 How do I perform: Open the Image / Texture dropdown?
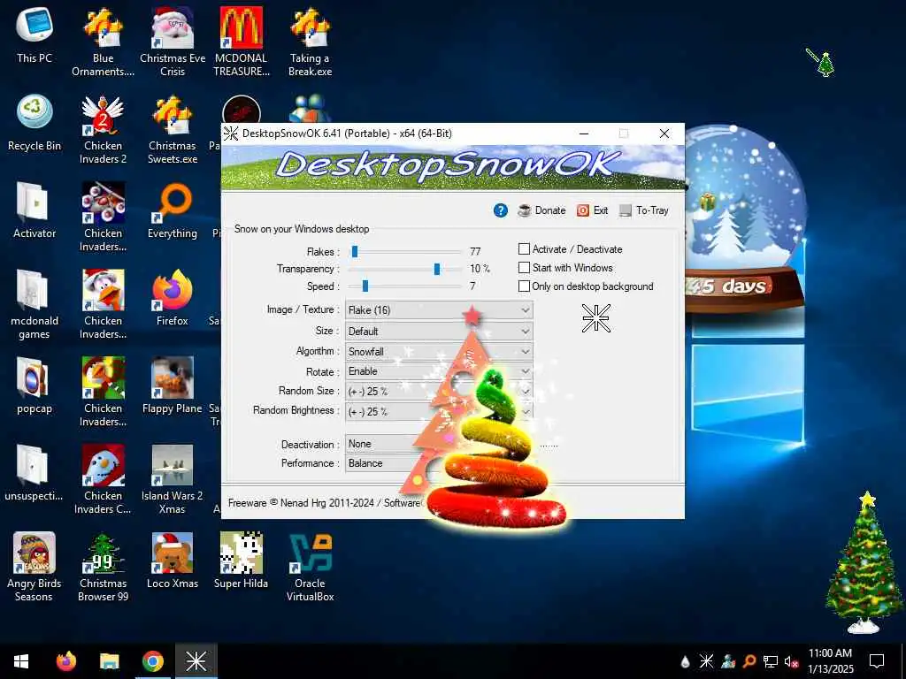(439, 310)
